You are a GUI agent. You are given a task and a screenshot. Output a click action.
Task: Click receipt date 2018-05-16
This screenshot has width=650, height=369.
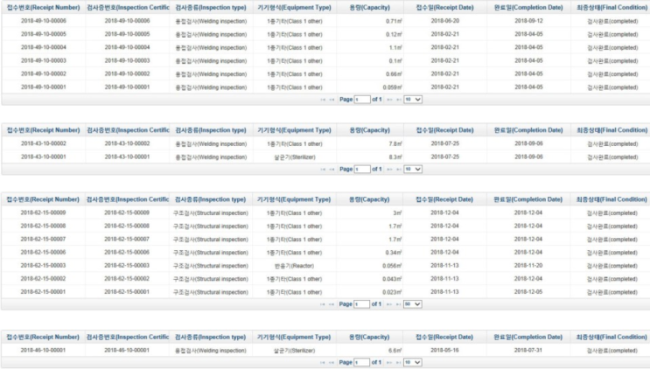(444, 351)
